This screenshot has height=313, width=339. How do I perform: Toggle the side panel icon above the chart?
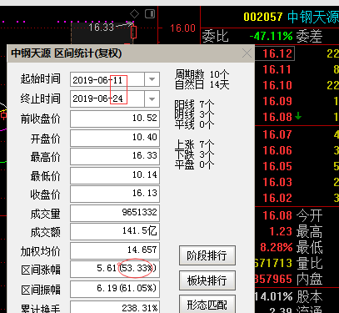(x=150, y=13)
